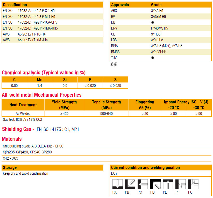Click the Approvals column header
This screenshot has width=213, height=198.
[120, 5]
